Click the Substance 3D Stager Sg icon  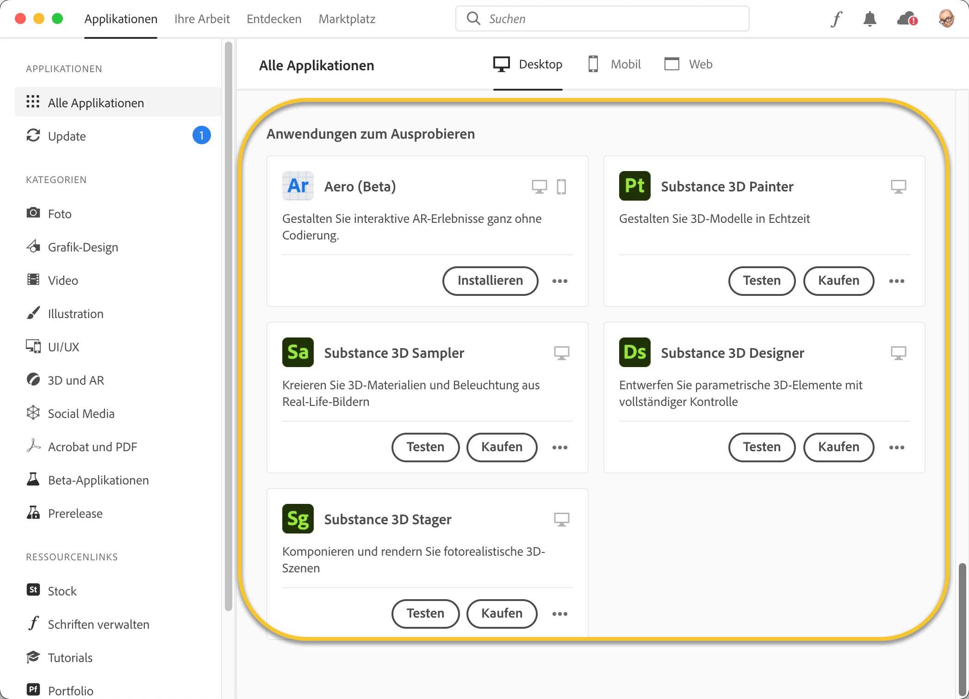[x=298, y=519]
